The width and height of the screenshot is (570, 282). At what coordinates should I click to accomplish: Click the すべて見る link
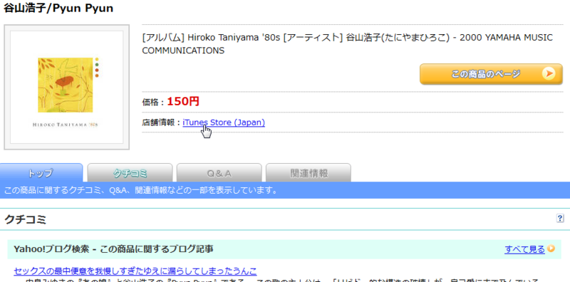[x=524, y=249]
